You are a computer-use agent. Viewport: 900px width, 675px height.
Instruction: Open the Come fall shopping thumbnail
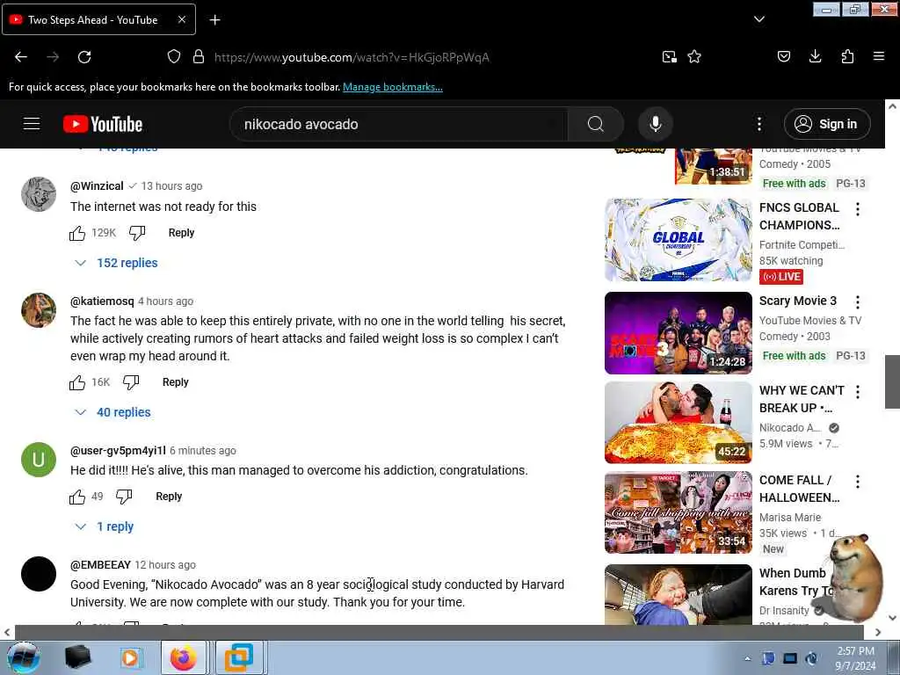click(x=679, y=512)
